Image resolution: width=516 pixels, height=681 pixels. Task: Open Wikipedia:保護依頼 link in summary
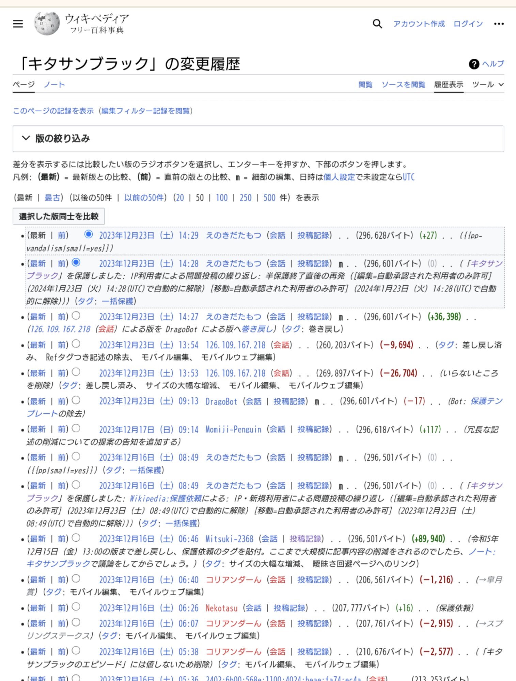tap(166, 499)
